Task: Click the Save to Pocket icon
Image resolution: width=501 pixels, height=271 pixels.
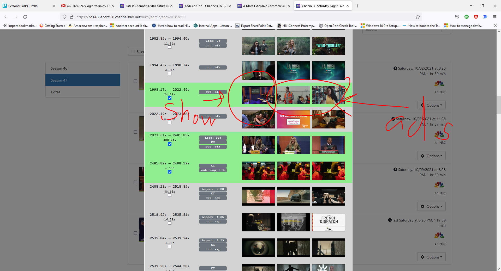Action: (457, 17)
